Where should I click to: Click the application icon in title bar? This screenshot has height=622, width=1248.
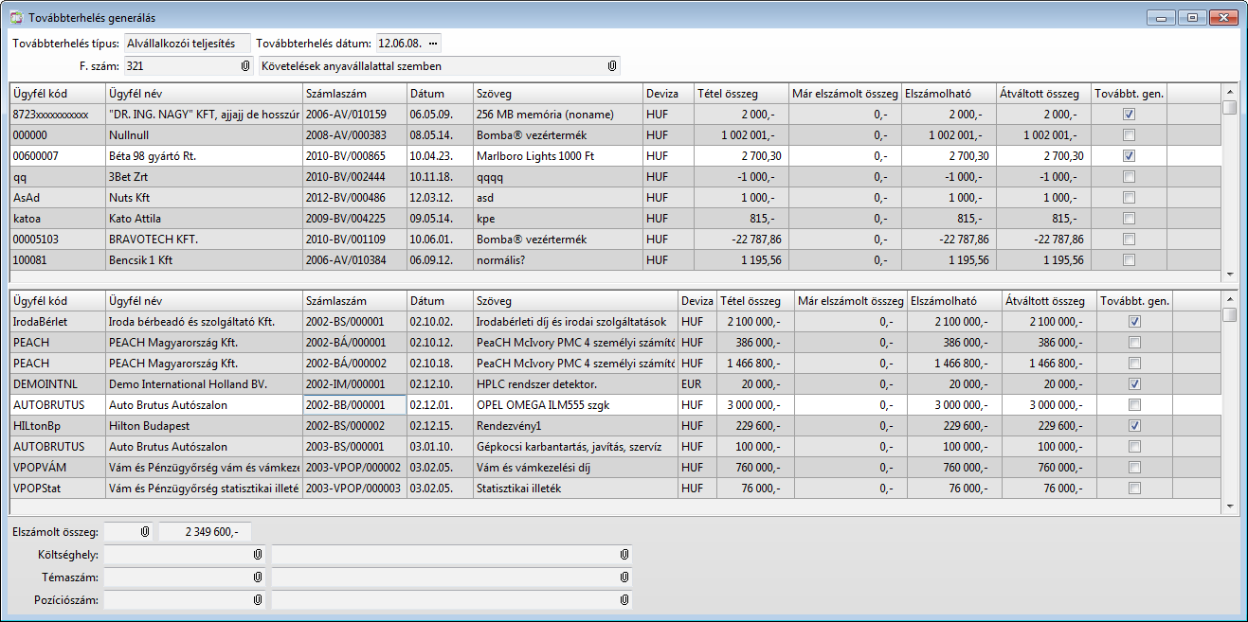tap(16, 18)
